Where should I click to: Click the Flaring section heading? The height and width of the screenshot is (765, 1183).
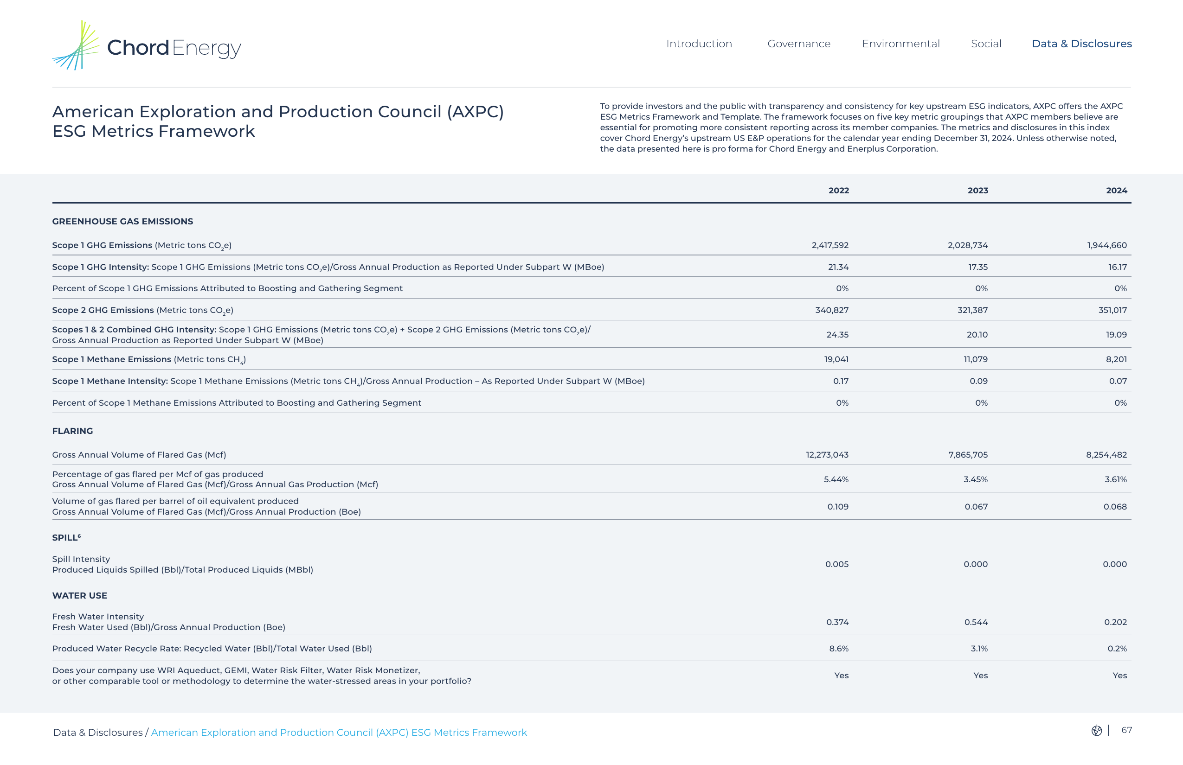coord(72,431)
